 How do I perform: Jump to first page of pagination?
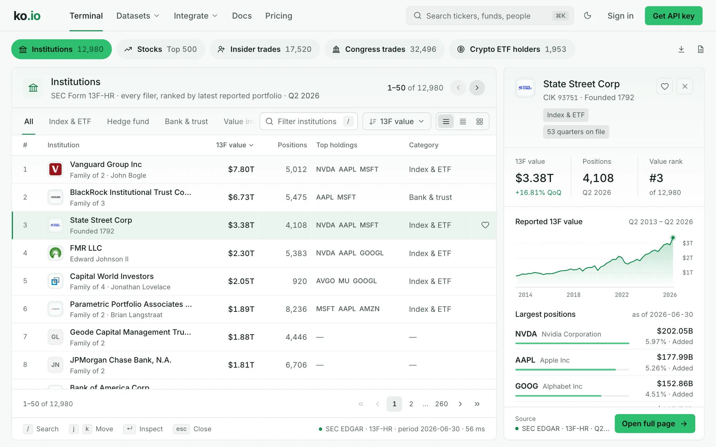click(361, 404)
